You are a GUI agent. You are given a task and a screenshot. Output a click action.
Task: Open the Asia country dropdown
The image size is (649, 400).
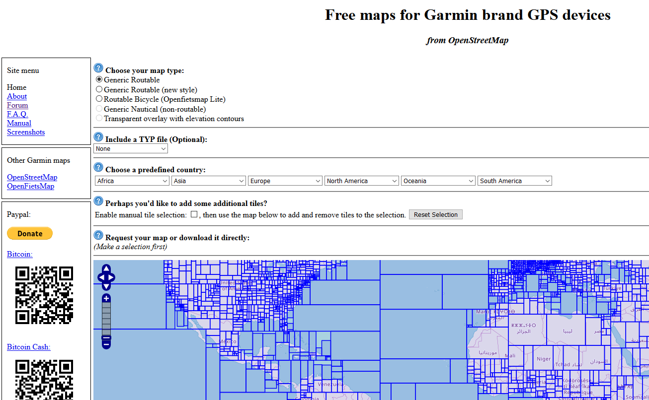pyautogui.click(x=209, y=181)
